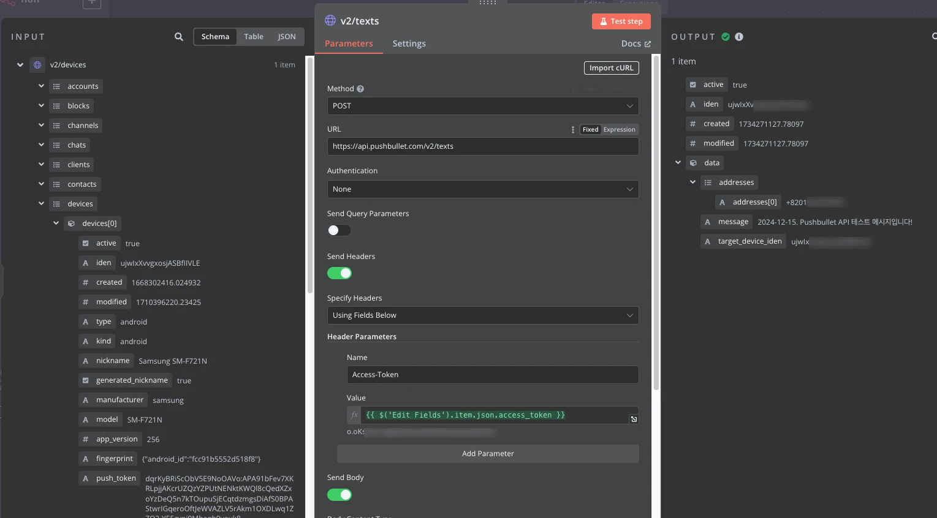Collapse the devices[0] tree node

click(56, 223)
